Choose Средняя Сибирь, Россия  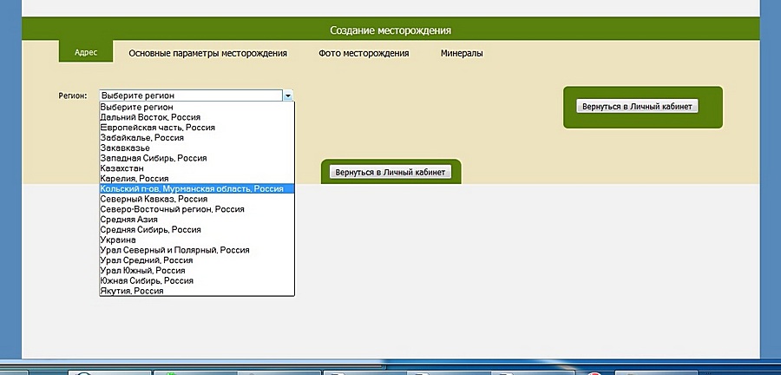tap(197, 229)
